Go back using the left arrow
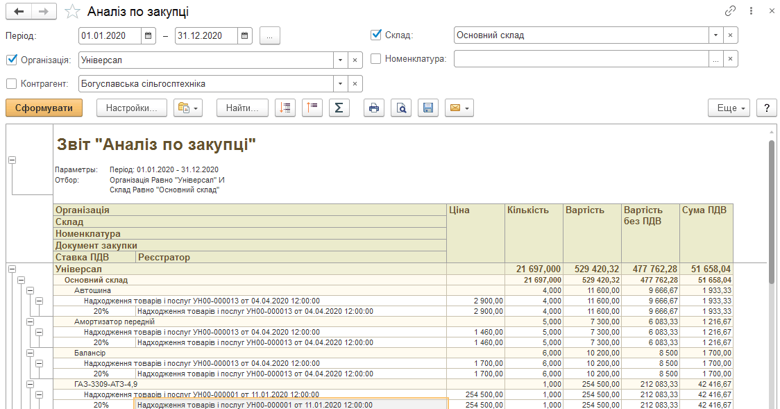The height and width of the screenshot is (409, 780). point(19,11)
